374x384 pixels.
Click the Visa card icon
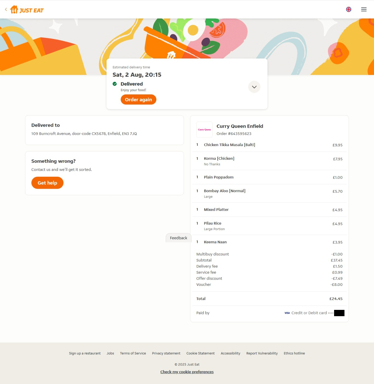(287, 313)
